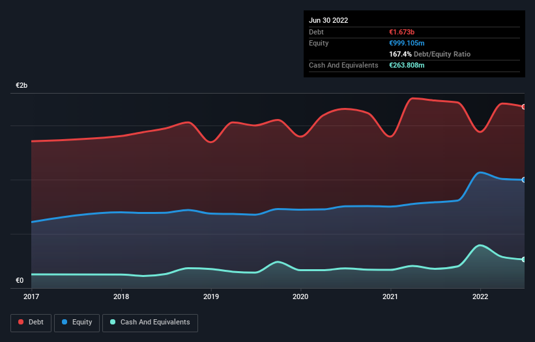The height and width of the screenshot is (342, 535).
Task: Click Cash And Equivalents label in tooltip
Action: click(343, 65)
